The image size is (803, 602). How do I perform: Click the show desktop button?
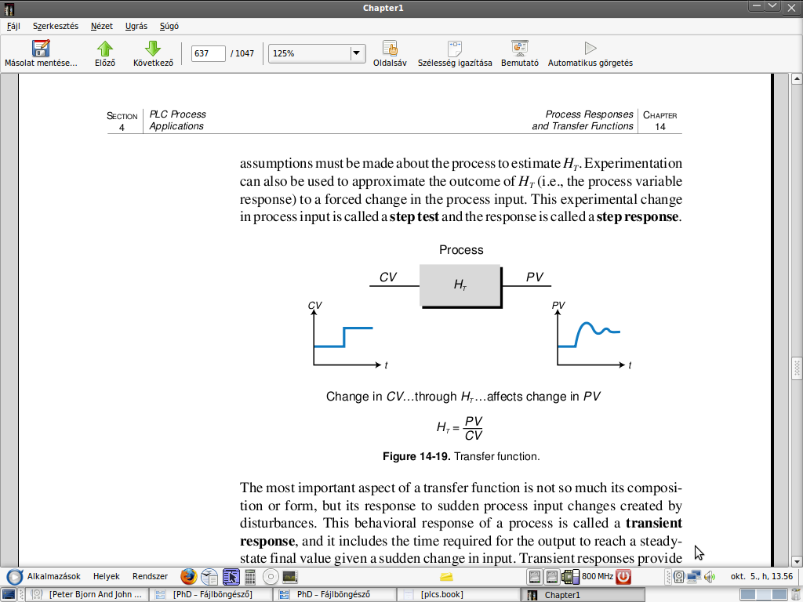point(9,594)
